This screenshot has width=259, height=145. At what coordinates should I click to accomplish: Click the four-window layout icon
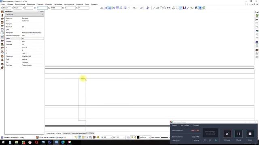coord(117,8)
